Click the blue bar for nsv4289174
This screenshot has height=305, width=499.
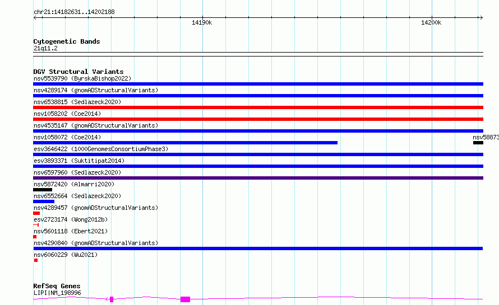click(x=258, y=96)
